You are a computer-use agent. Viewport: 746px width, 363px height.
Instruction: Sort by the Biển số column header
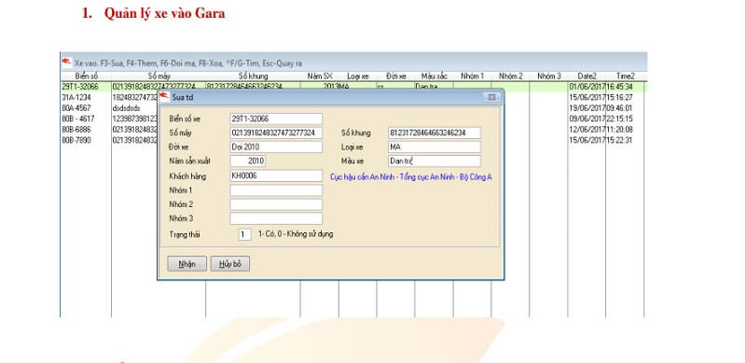(86, 77)
